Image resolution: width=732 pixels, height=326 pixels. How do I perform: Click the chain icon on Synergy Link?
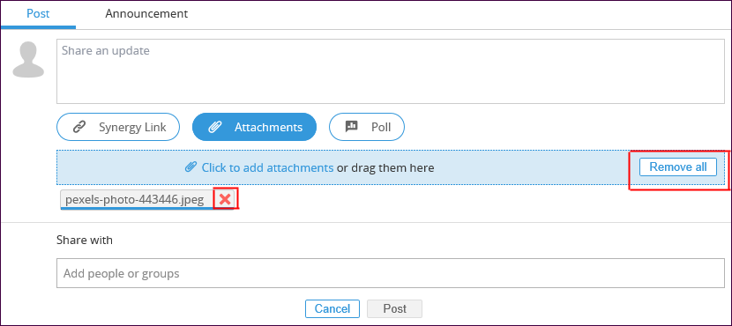point(80,127)
